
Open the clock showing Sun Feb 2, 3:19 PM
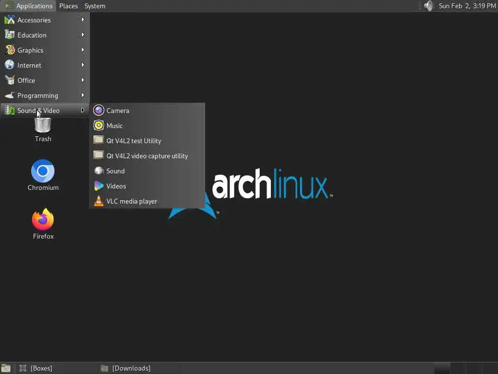[x=467, y=6]
